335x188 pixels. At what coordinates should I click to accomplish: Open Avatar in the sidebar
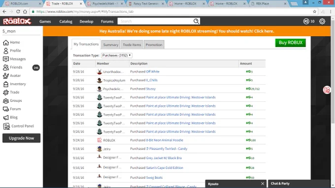(12, 75)
